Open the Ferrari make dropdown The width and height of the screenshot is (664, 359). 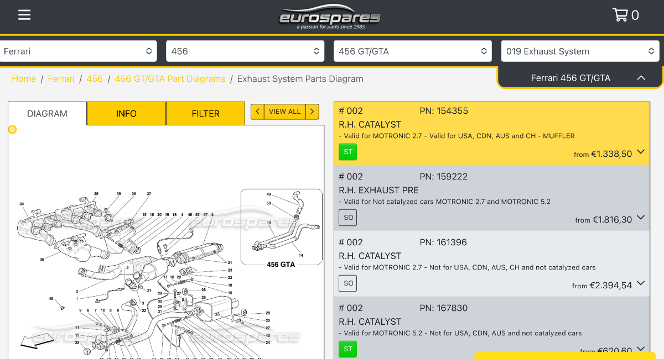(x=78, y=51)
